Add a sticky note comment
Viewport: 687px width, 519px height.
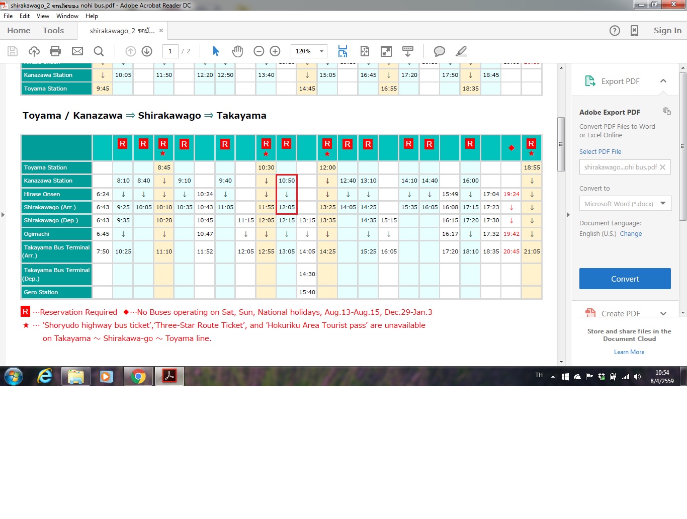(x=440, y=51)
